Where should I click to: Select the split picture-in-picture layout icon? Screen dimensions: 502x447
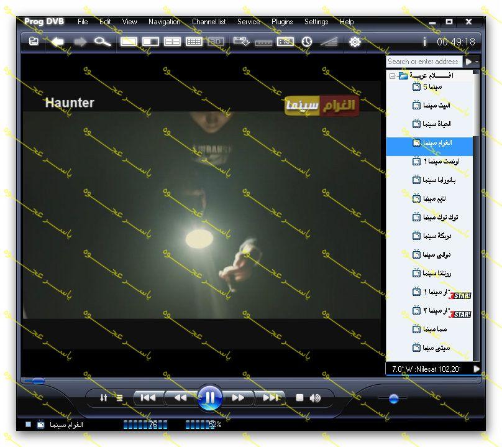point(150,42)
